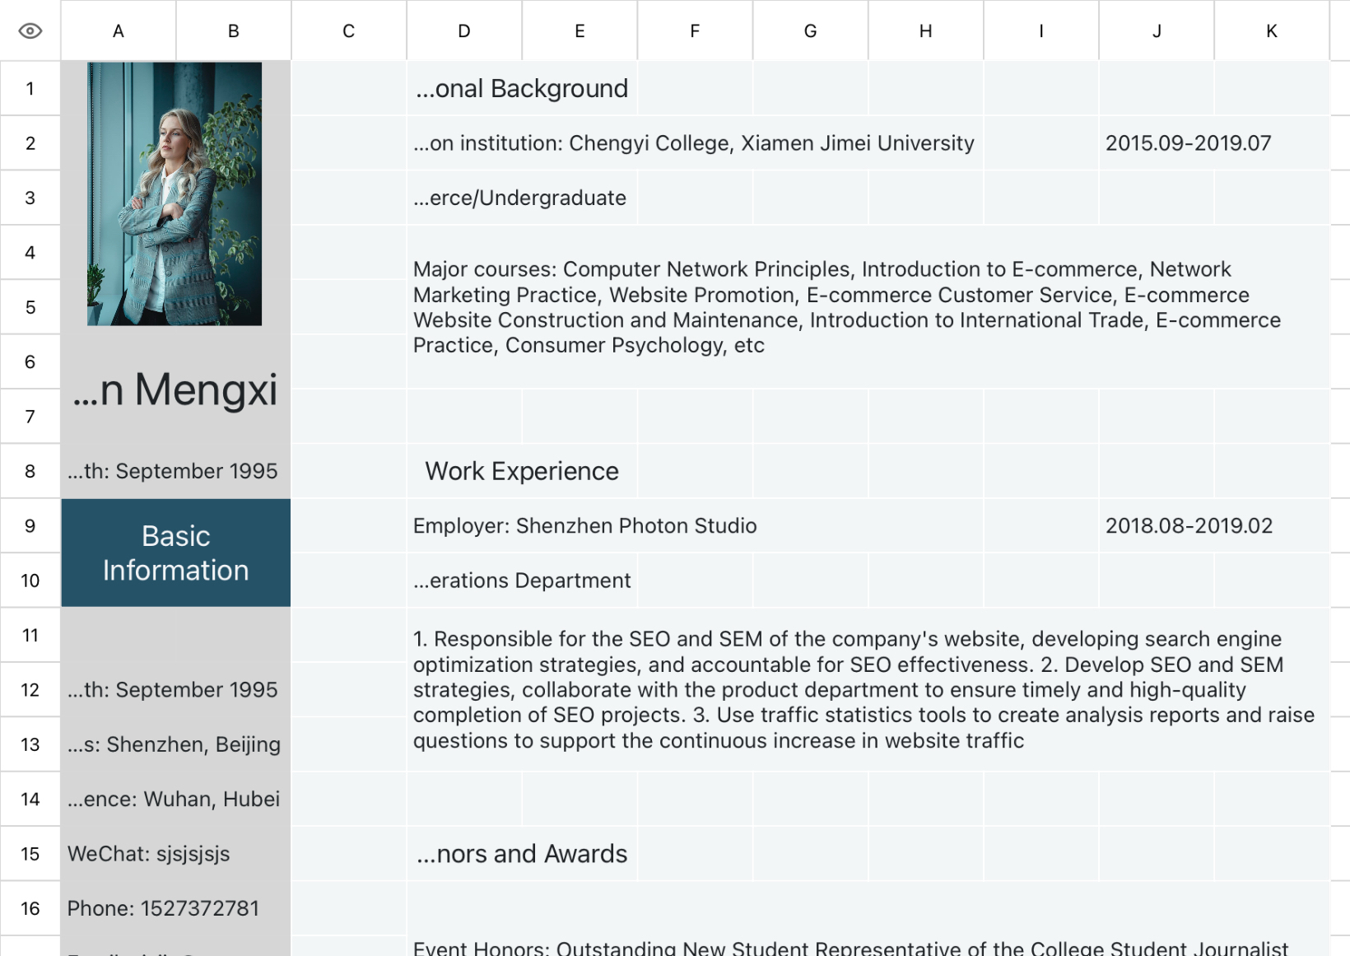This screenshot has height=956, width=1350.
Task: Select column G header
Action: (x=810, y=30)
